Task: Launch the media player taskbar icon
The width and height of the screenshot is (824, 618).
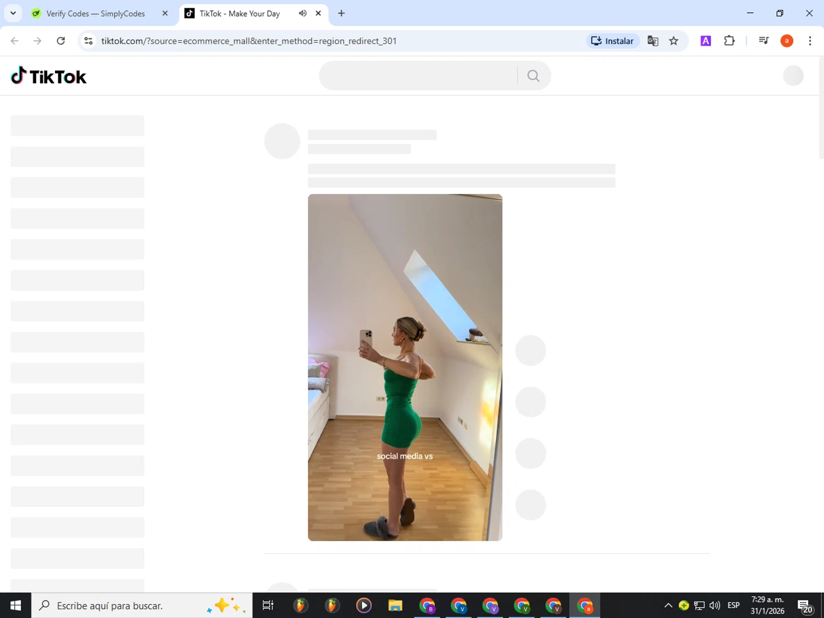Action: click(364, 605)
